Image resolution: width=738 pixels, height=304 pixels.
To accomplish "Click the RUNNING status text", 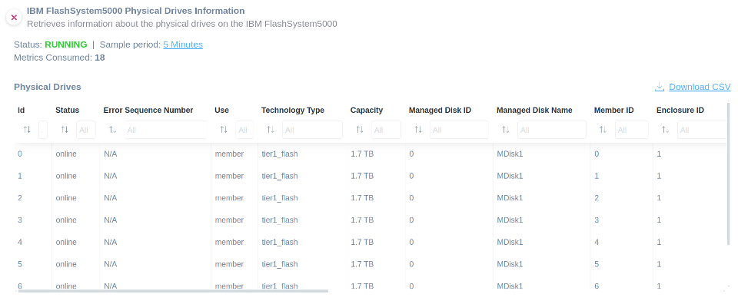I will (x=66, y=45).
